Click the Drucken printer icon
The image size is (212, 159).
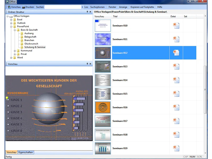point(24,7)
